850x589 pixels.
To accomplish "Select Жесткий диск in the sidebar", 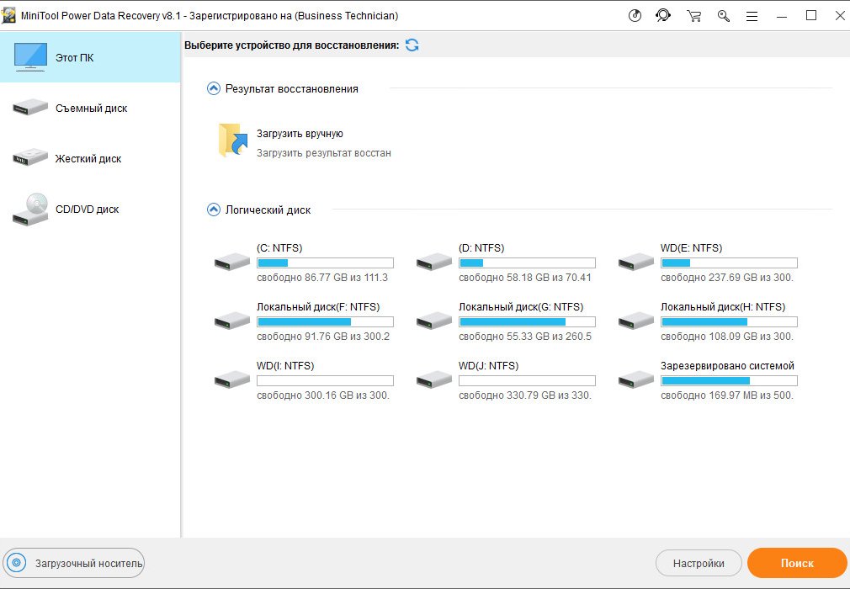I will (90, 158).
